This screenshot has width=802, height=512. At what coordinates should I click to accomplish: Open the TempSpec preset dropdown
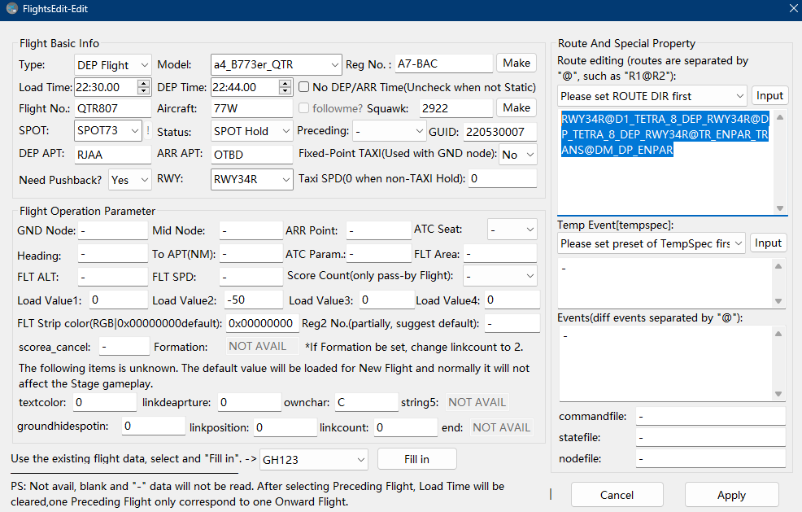pos(651,243)
